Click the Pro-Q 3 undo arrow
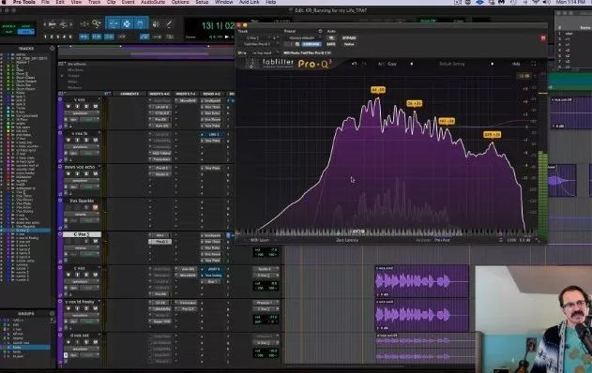 (354, 64)
